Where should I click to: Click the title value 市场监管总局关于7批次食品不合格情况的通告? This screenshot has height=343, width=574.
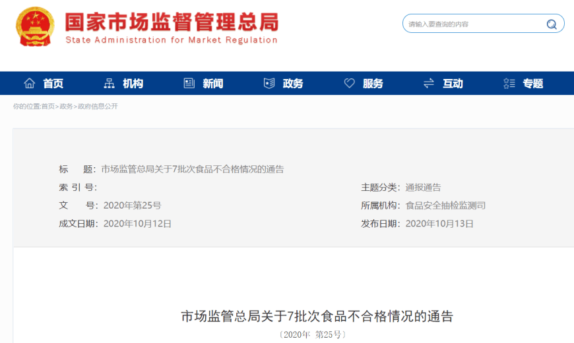point(193,169)
